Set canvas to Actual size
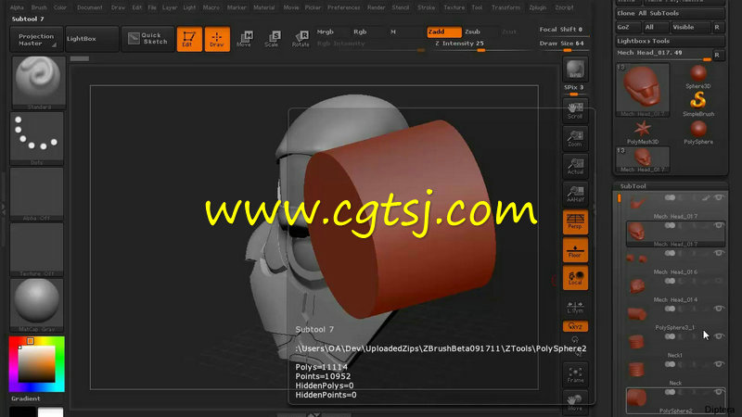Viewport: 742px width, 417px height. click(x=575, y=167)
